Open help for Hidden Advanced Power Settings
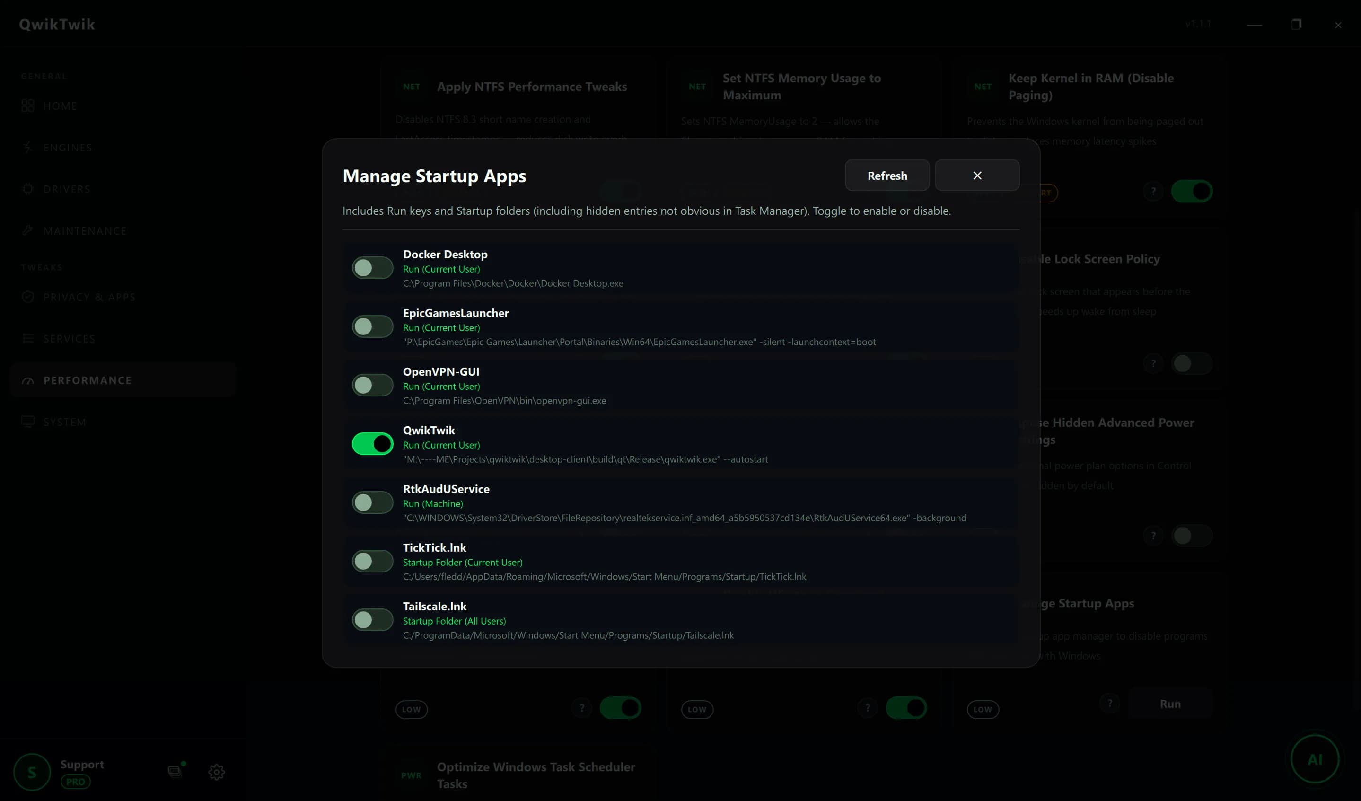Screen dimensions: 1361x801 pyautogui.click(x=1153, y=536)
